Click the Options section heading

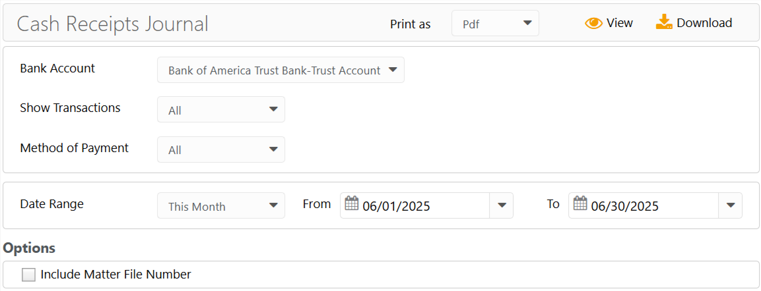[x=29, y=248]
